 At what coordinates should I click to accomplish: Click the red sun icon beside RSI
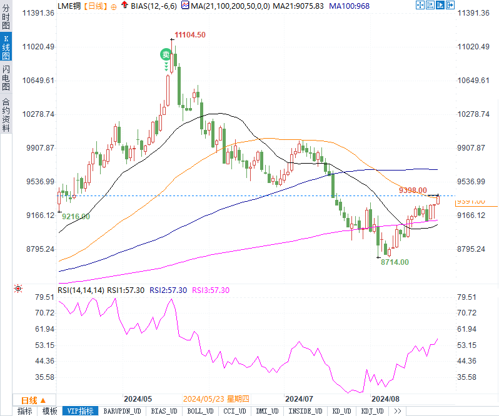(18, 289)
